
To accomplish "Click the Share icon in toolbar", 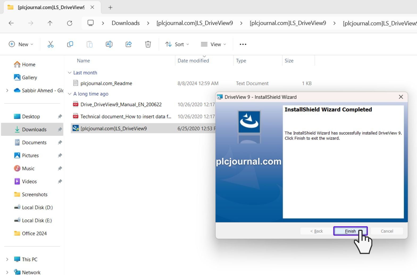I will (x=129, y=44).
